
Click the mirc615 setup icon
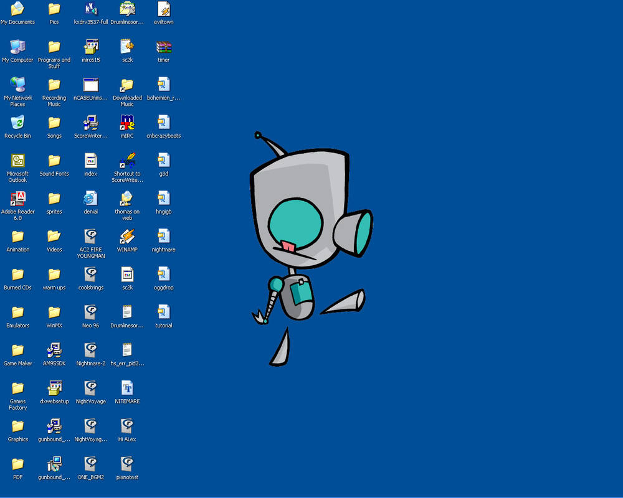pyautogui.click(x=90, y=51)
